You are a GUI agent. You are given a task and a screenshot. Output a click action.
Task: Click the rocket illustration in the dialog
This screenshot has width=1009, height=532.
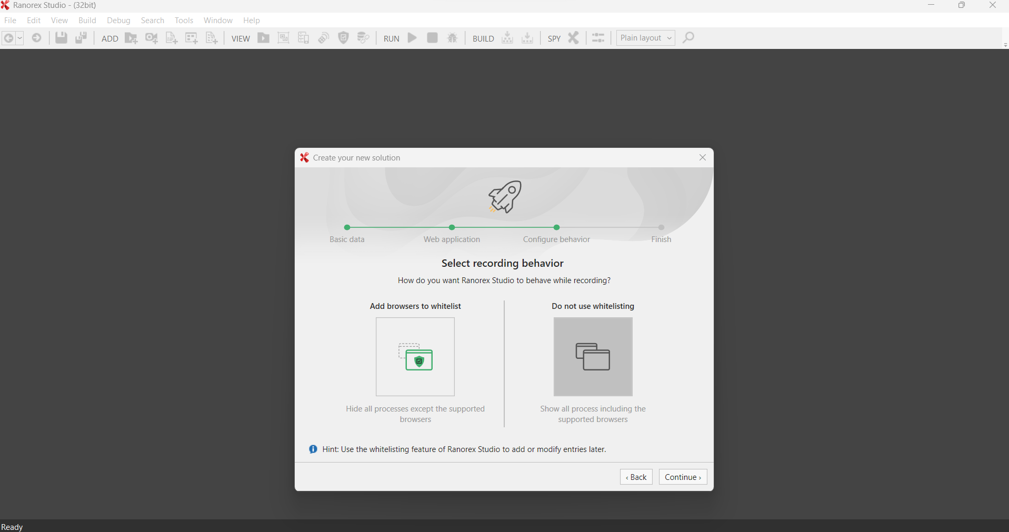pos(505,197)
